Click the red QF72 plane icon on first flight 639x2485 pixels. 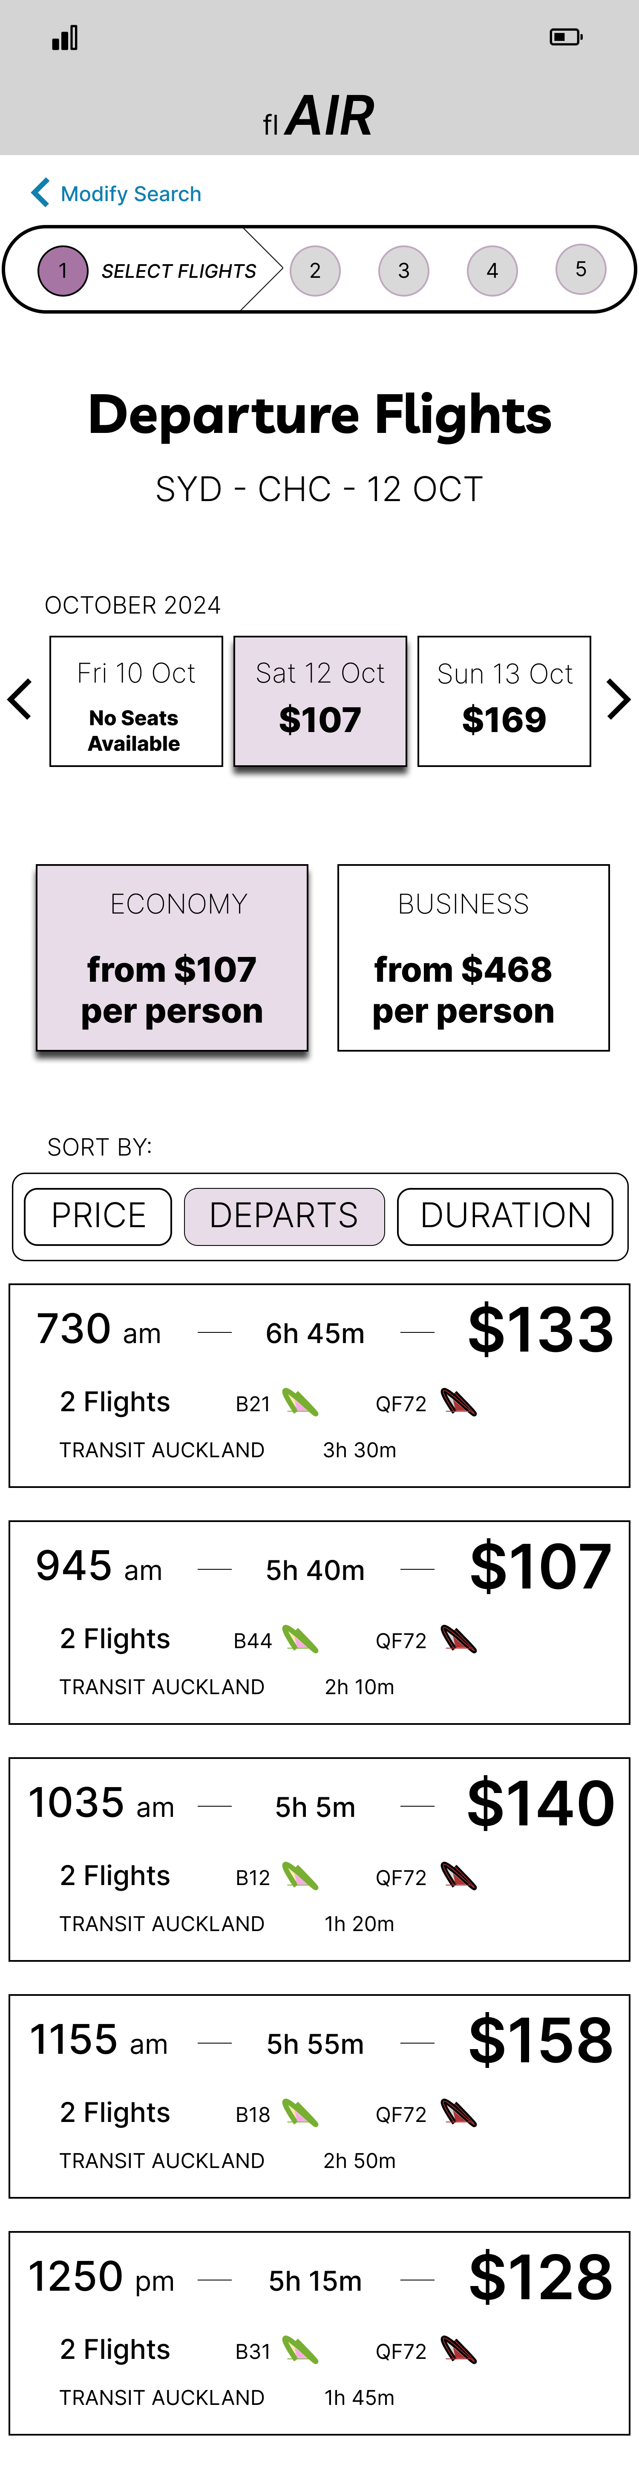tap(455, 1402)
